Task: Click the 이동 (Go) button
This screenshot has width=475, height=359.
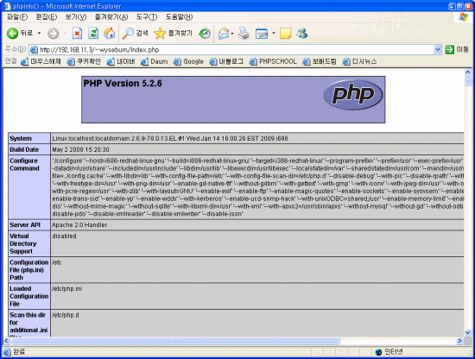Action: 457,49
